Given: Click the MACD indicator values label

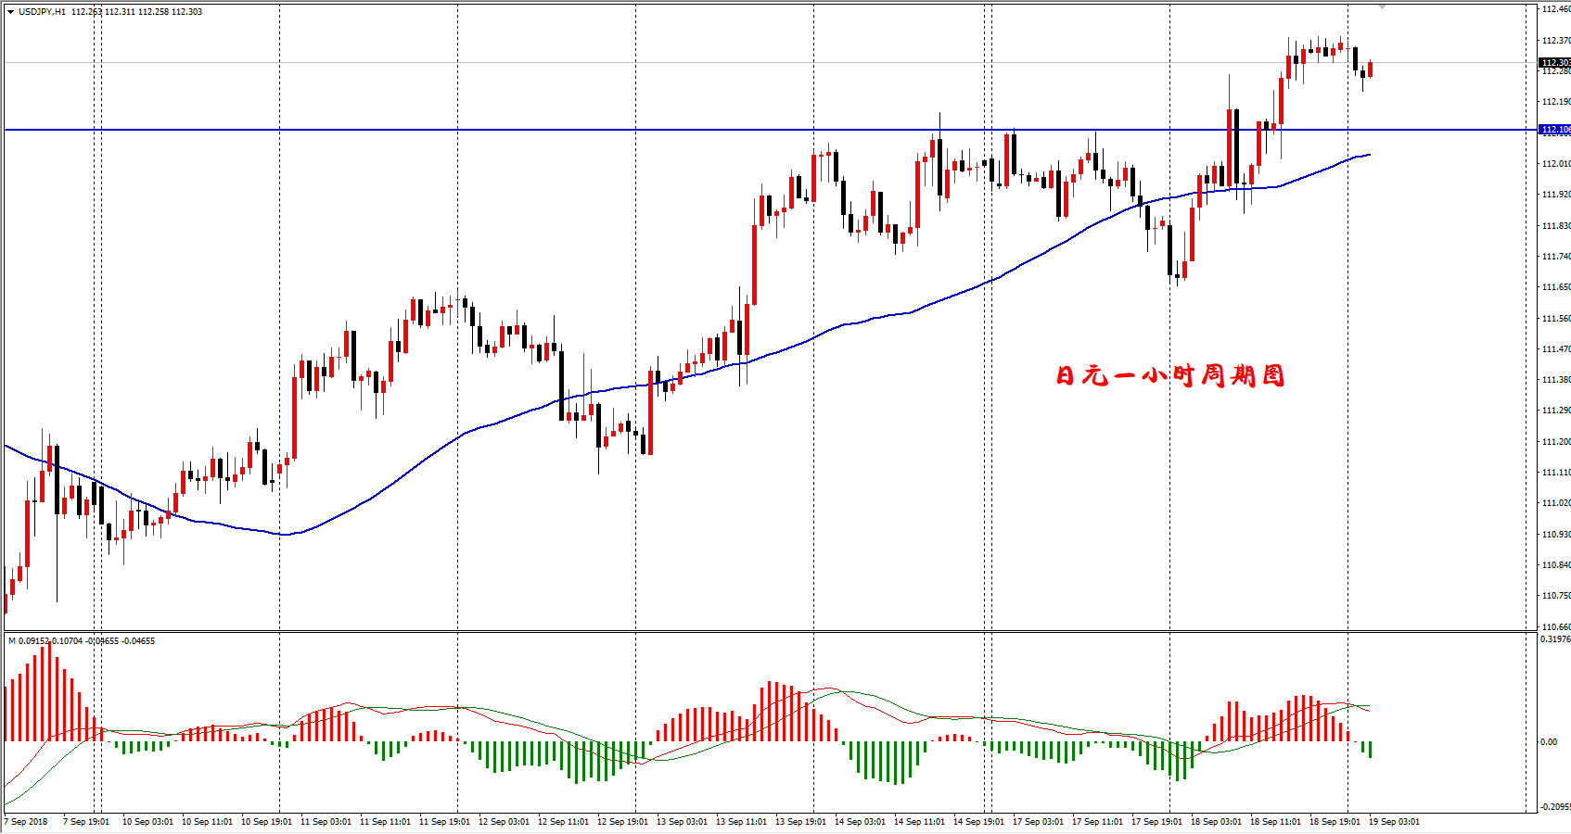Looking at the screenshot, I should tap(82, 641).
